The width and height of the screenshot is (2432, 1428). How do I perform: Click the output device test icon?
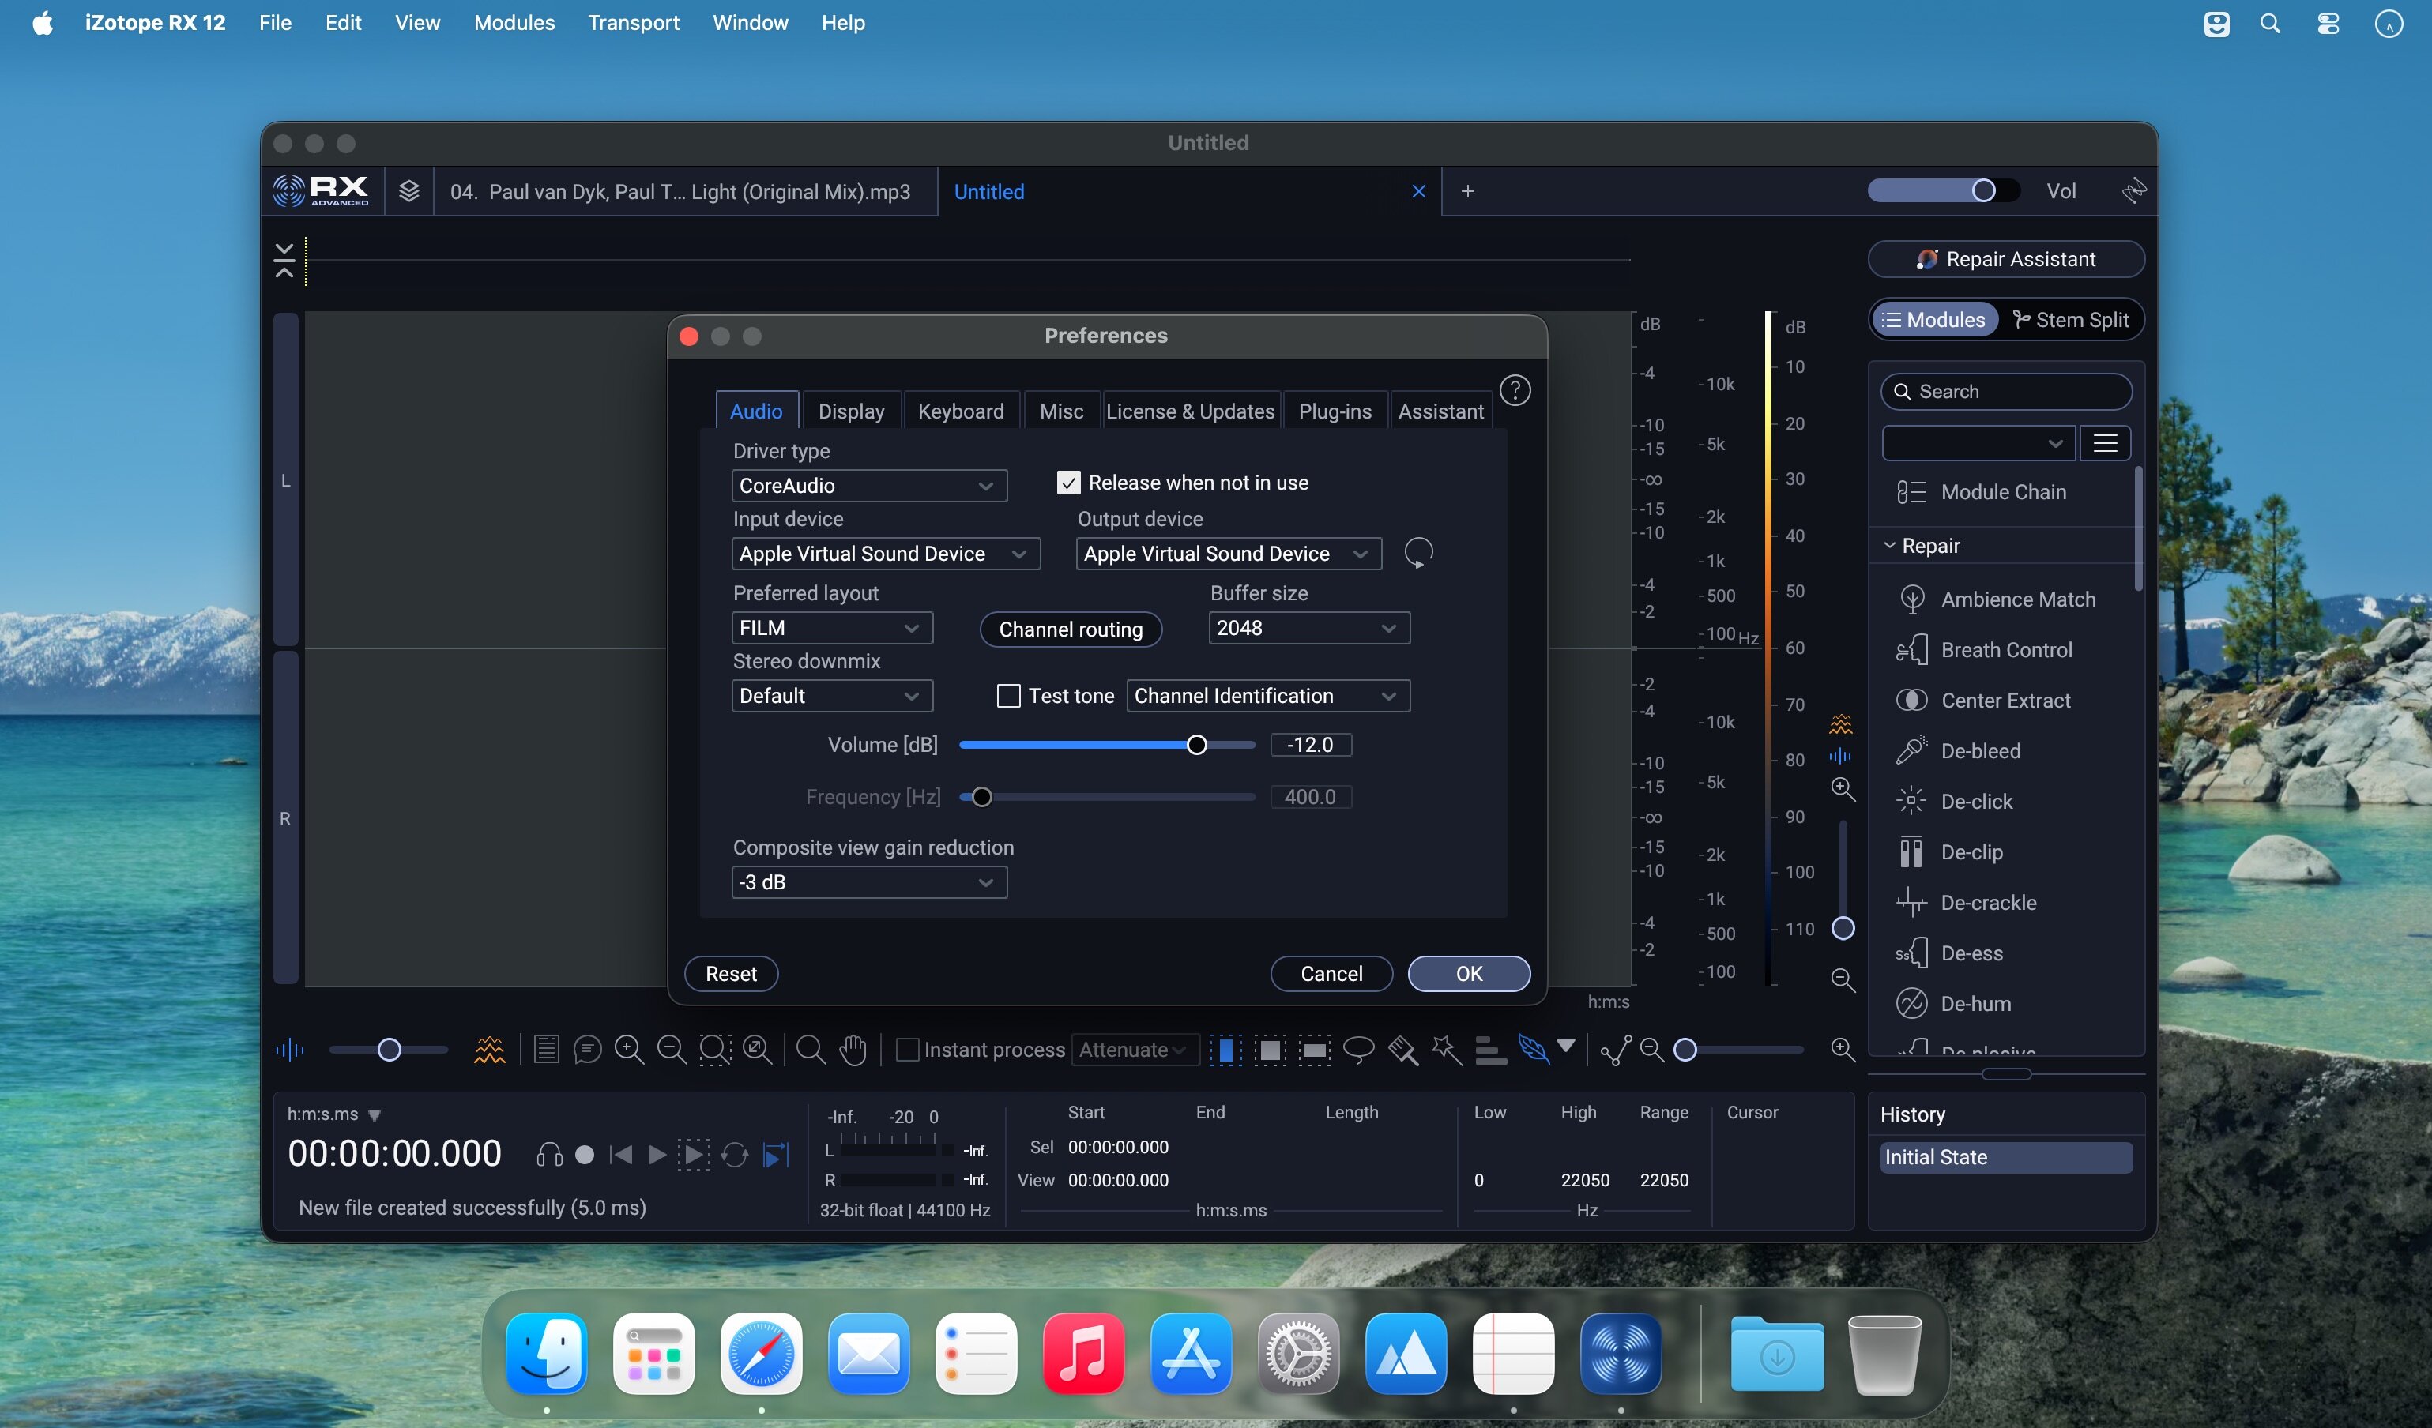coord(1417,553)
